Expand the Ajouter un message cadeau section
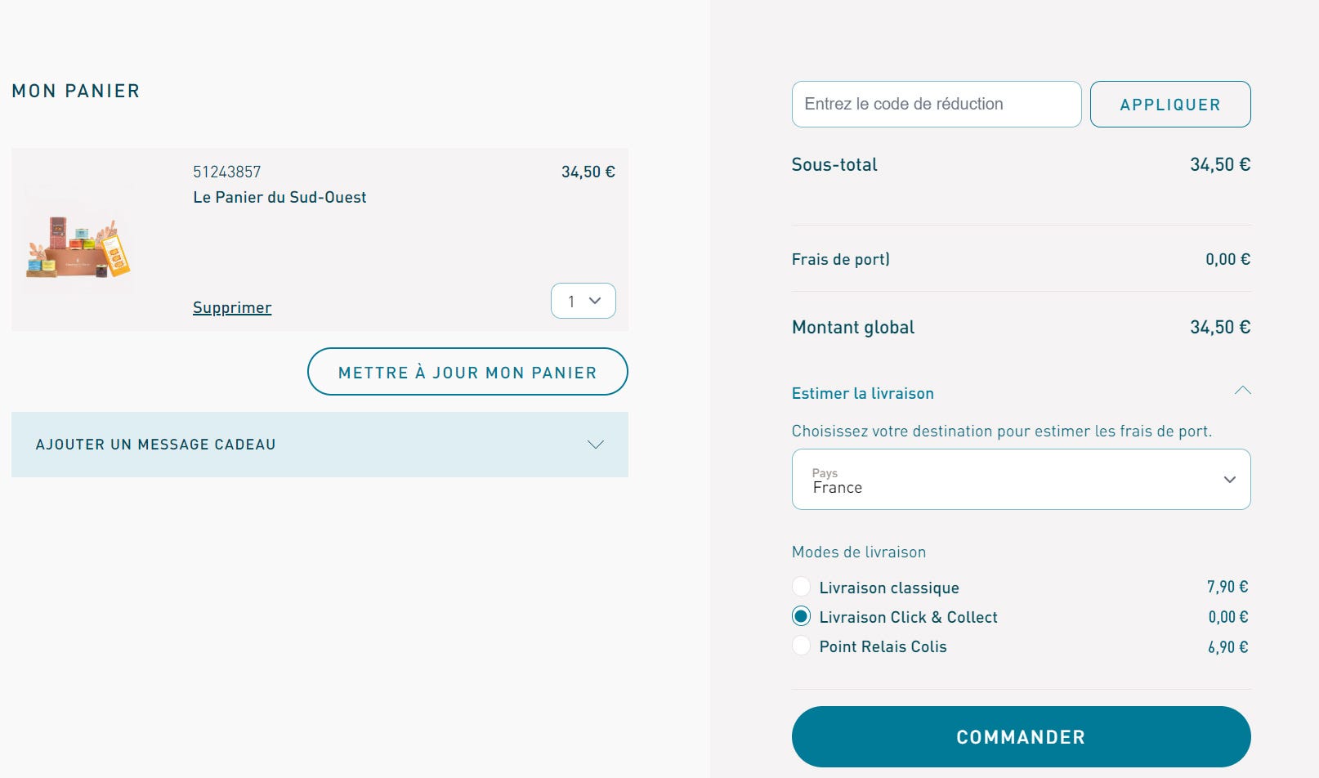 pyautogui.click(x=320, y=445)
